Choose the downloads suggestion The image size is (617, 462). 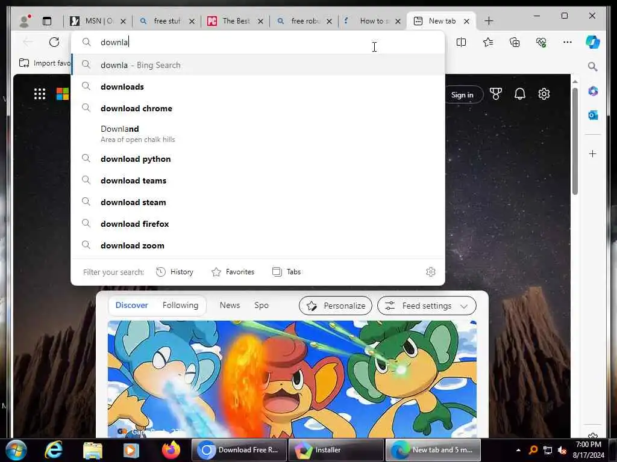258,87
